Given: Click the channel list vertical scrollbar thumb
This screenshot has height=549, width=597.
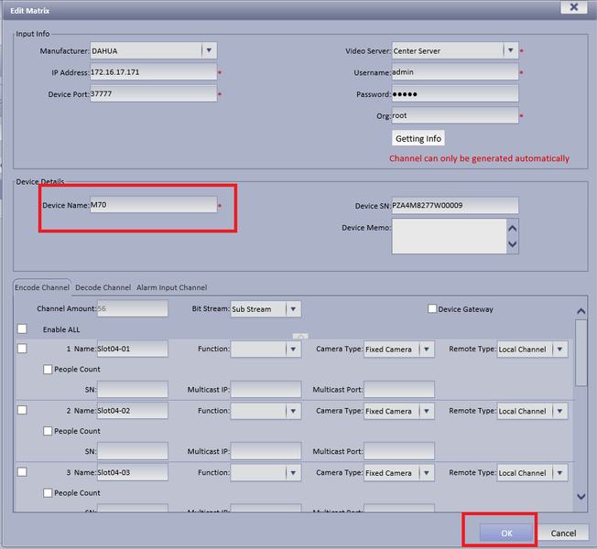Looking at the screenshot, I should click(581, 353).
